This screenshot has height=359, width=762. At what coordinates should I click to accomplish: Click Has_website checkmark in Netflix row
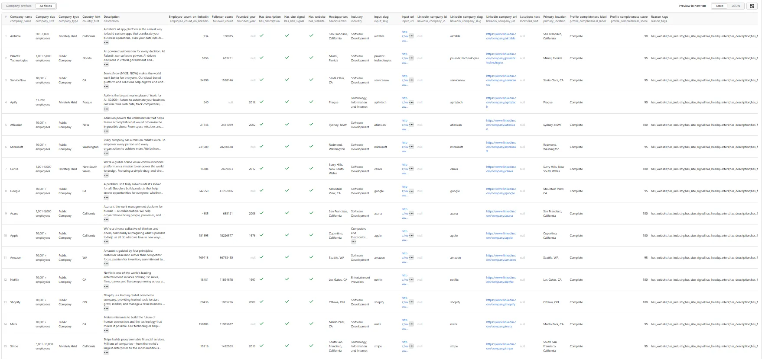coord(311,279)
